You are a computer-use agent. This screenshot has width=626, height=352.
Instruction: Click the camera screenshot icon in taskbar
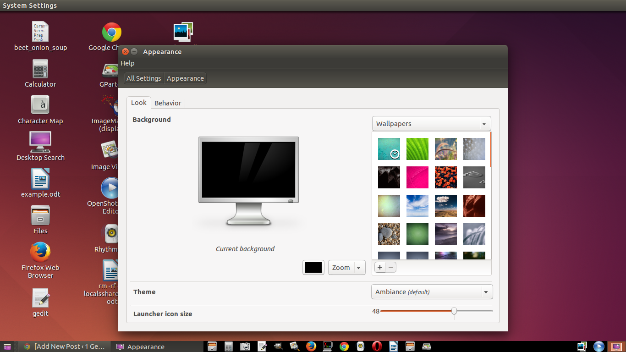click(245, 346)
